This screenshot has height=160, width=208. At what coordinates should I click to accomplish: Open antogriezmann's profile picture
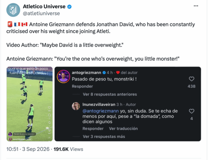coord(63,76)
